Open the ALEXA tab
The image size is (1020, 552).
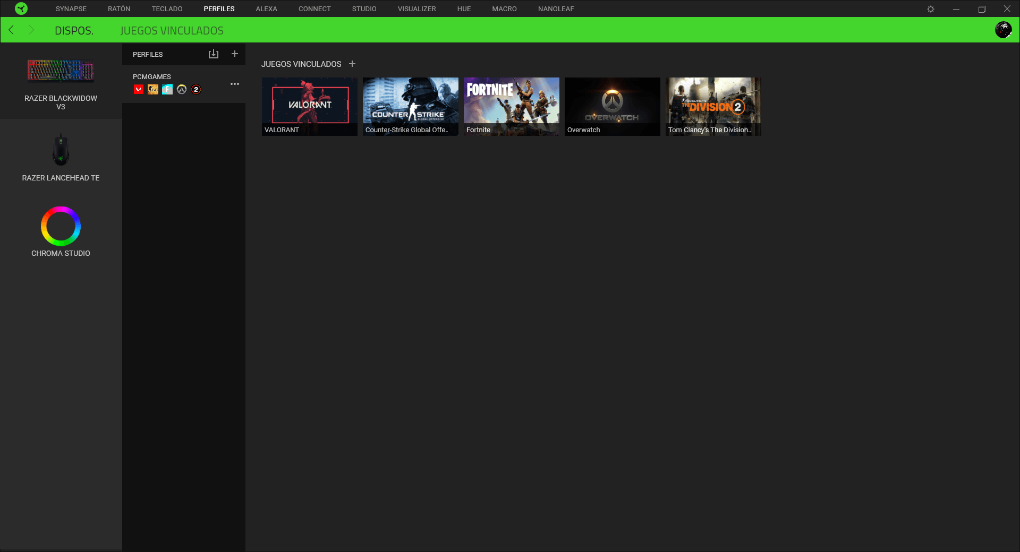tap(266, 9)
